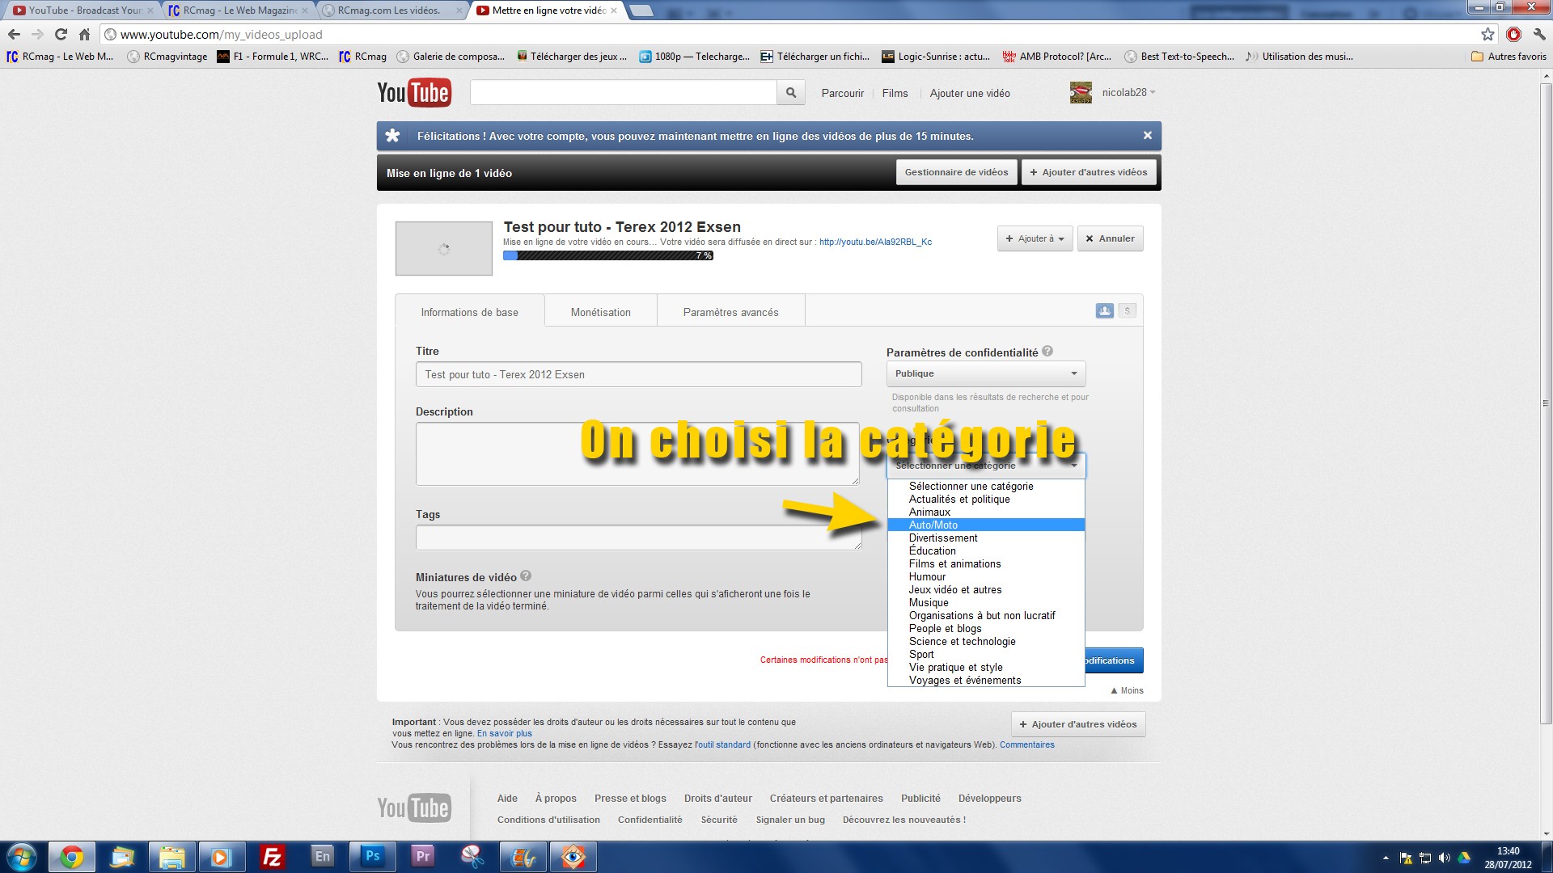Reload the page with the refresh icon

pyautogui.click(x=61, y=34)
